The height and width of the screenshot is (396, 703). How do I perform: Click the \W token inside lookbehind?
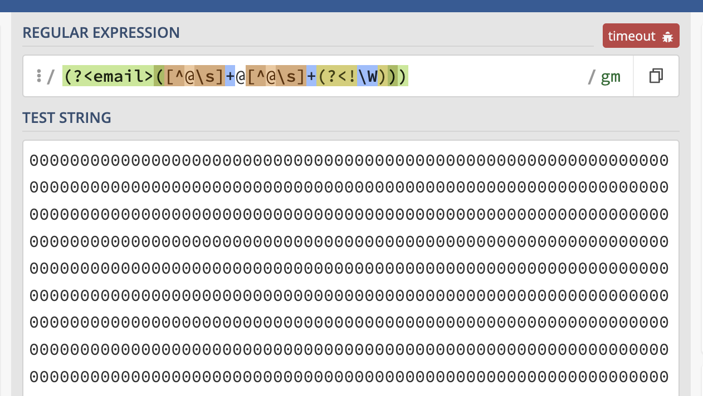tap(367, 76)
